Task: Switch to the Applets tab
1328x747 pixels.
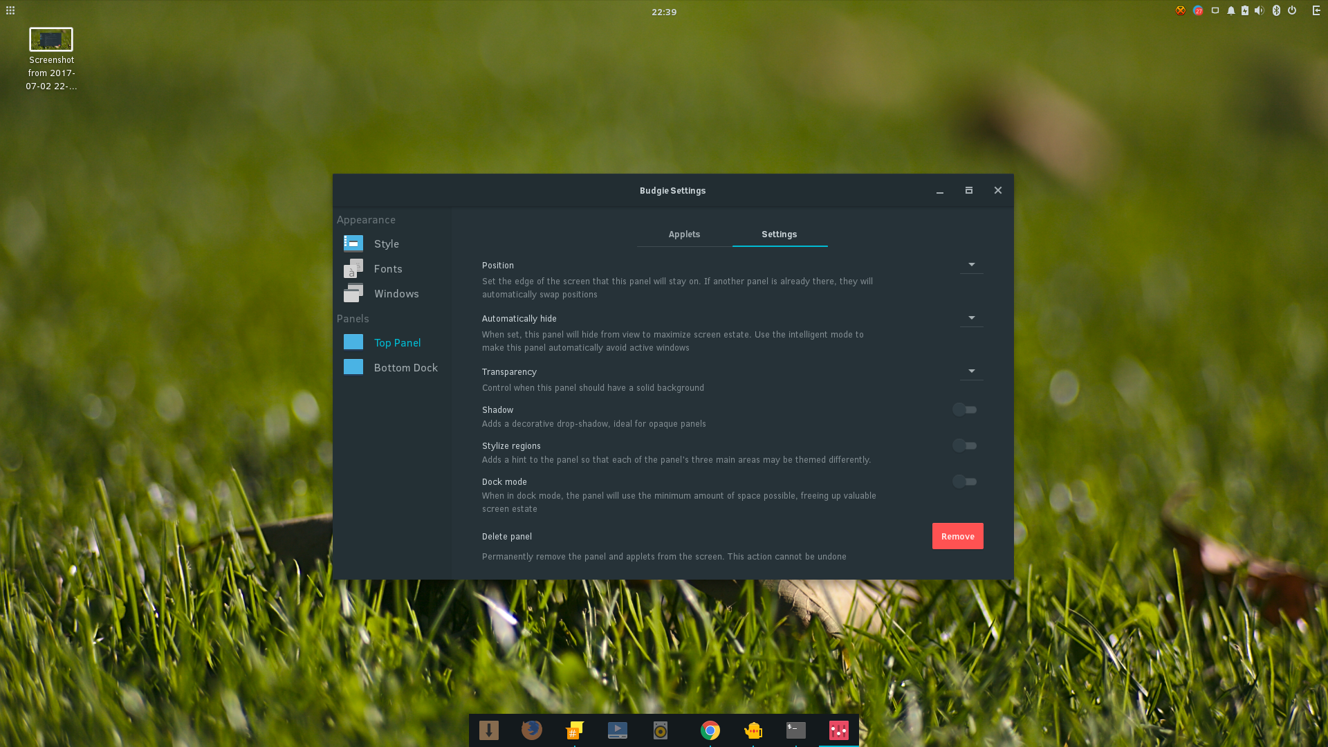Action: click(684, 234)
